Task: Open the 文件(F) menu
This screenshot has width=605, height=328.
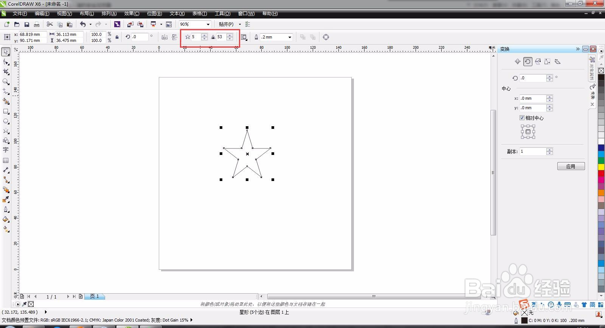Action: pos(20,13)
